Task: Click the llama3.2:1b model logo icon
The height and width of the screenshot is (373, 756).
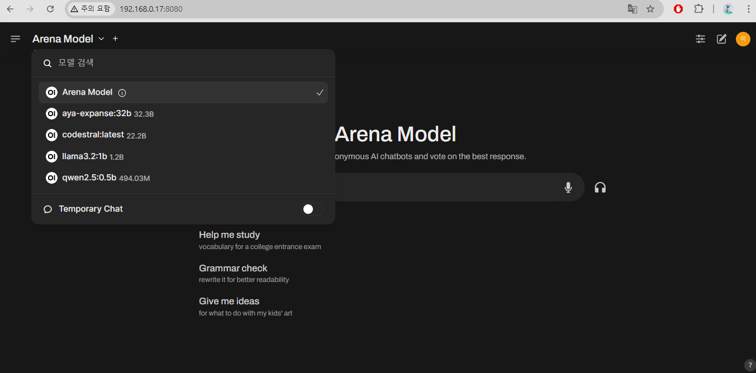Action: tap(51, 156)
